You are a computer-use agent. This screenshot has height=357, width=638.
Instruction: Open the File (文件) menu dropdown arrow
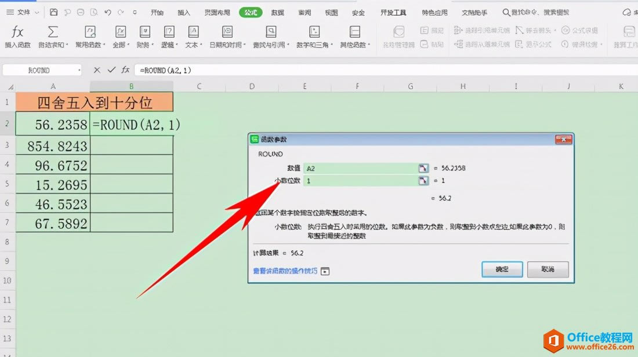(x=37, y=13)
